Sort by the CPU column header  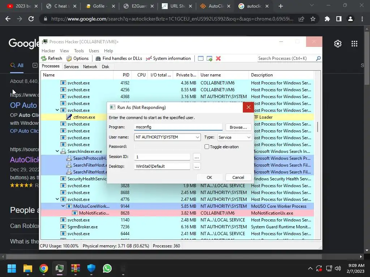click(x=140, y=75)
